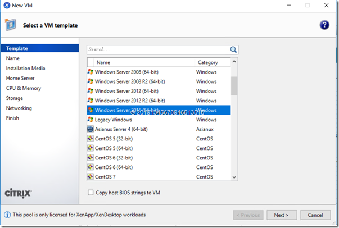Click the Windows Server 2012 R2 template icon
Viewport: 339px width, 228px height.
coord(91,101)
